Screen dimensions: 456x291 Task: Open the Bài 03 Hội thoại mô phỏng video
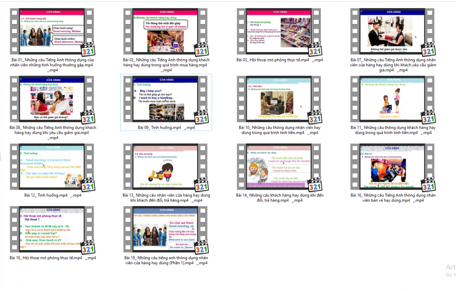click(x=280, y=31)
